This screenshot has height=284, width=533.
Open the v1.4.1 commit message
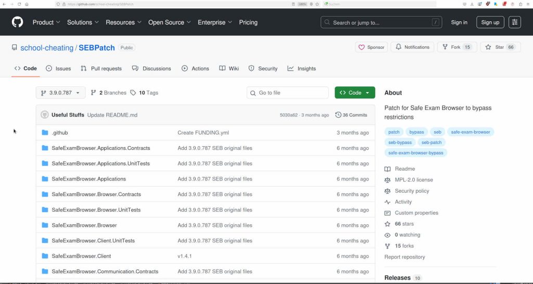pyautogui.click(x=185, y=256)
